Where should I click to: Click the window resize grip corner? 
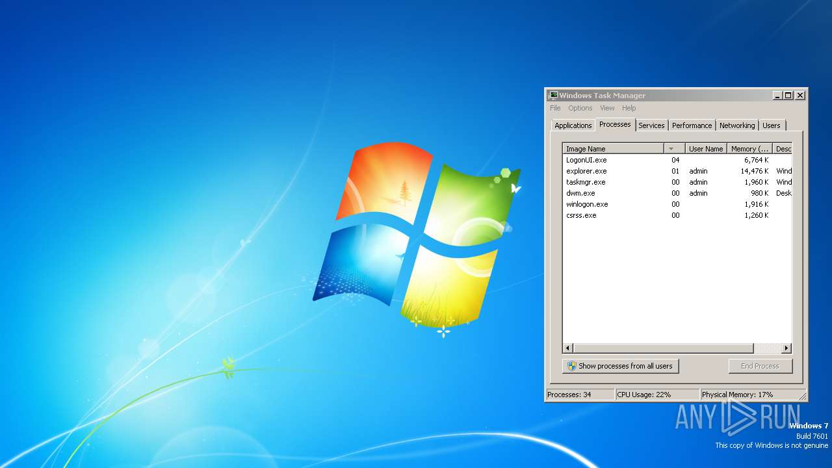pyautogui.click(x=803, y=396)
